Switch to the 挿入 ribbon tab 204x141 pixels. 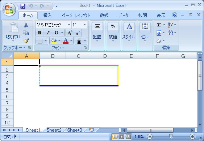click(47, 16)
